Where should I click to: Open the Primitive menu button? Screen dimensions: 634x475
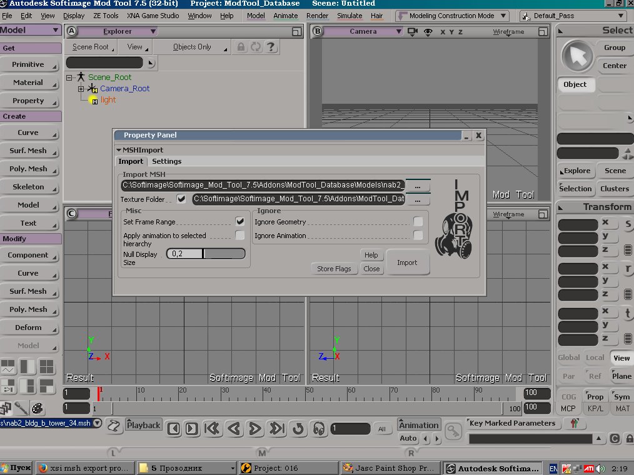(x=29, y=64)
